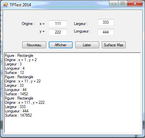Click the first 'Figure : Rectangle' line
The image size is (145, 138).
19,56
